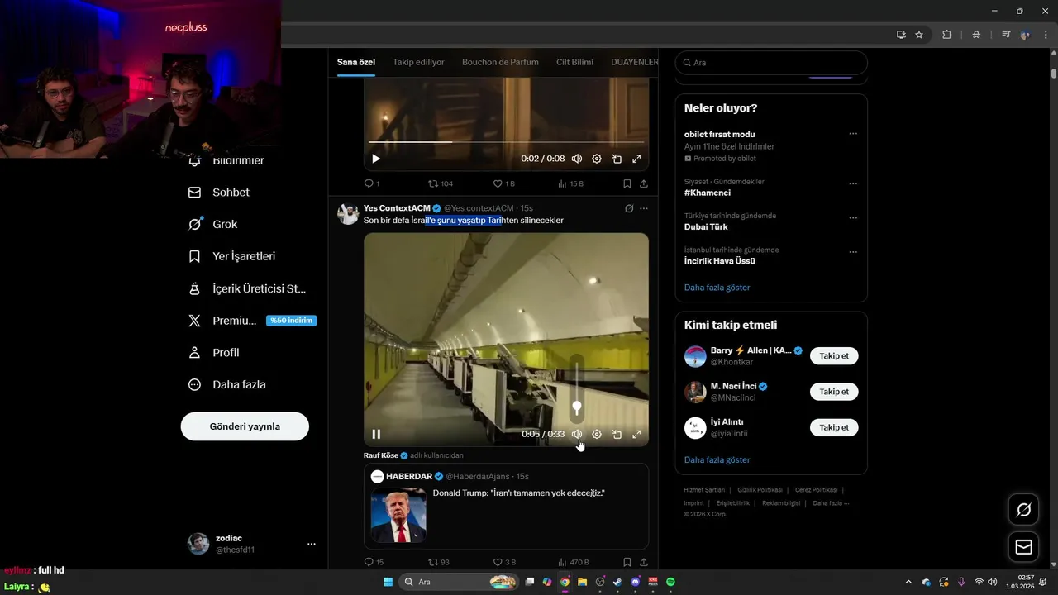Open options for #Khamenei trend
This screenshot has height=595, width=1058.
(853, 183)
